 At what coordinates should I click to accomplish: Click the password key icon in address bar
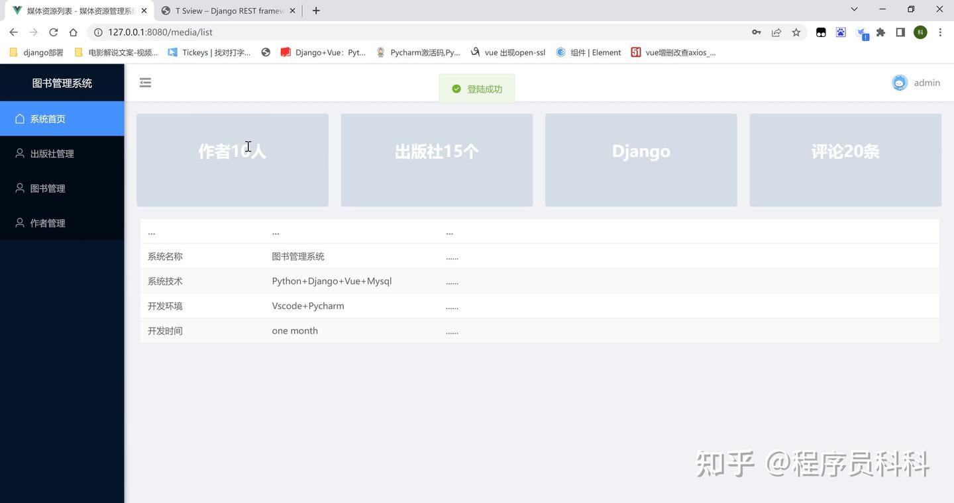(756, 32)
